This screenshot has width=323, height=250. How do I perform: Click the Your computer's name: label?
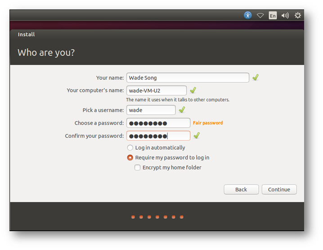coord(95,90)
